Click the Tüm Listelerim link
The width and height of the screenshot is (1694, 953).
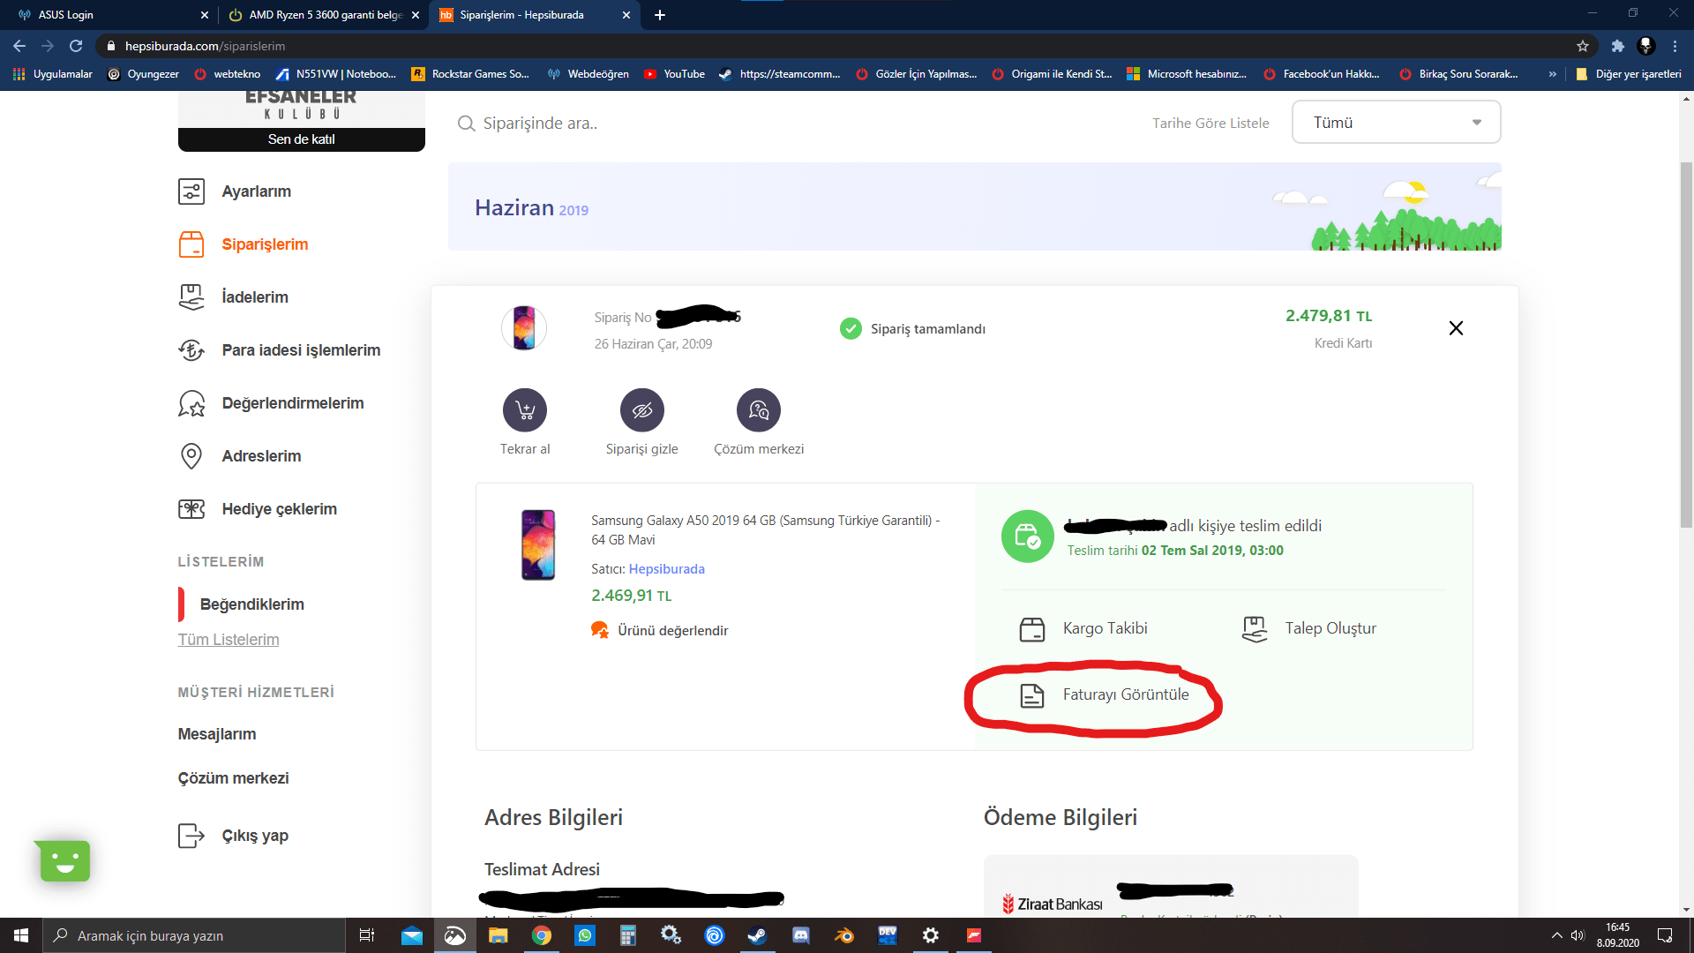tap(228, 640)
